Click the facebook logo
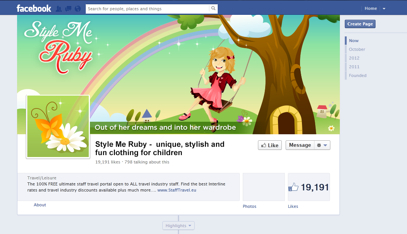Viewport: 407px width, 234px height. [34, 8]
